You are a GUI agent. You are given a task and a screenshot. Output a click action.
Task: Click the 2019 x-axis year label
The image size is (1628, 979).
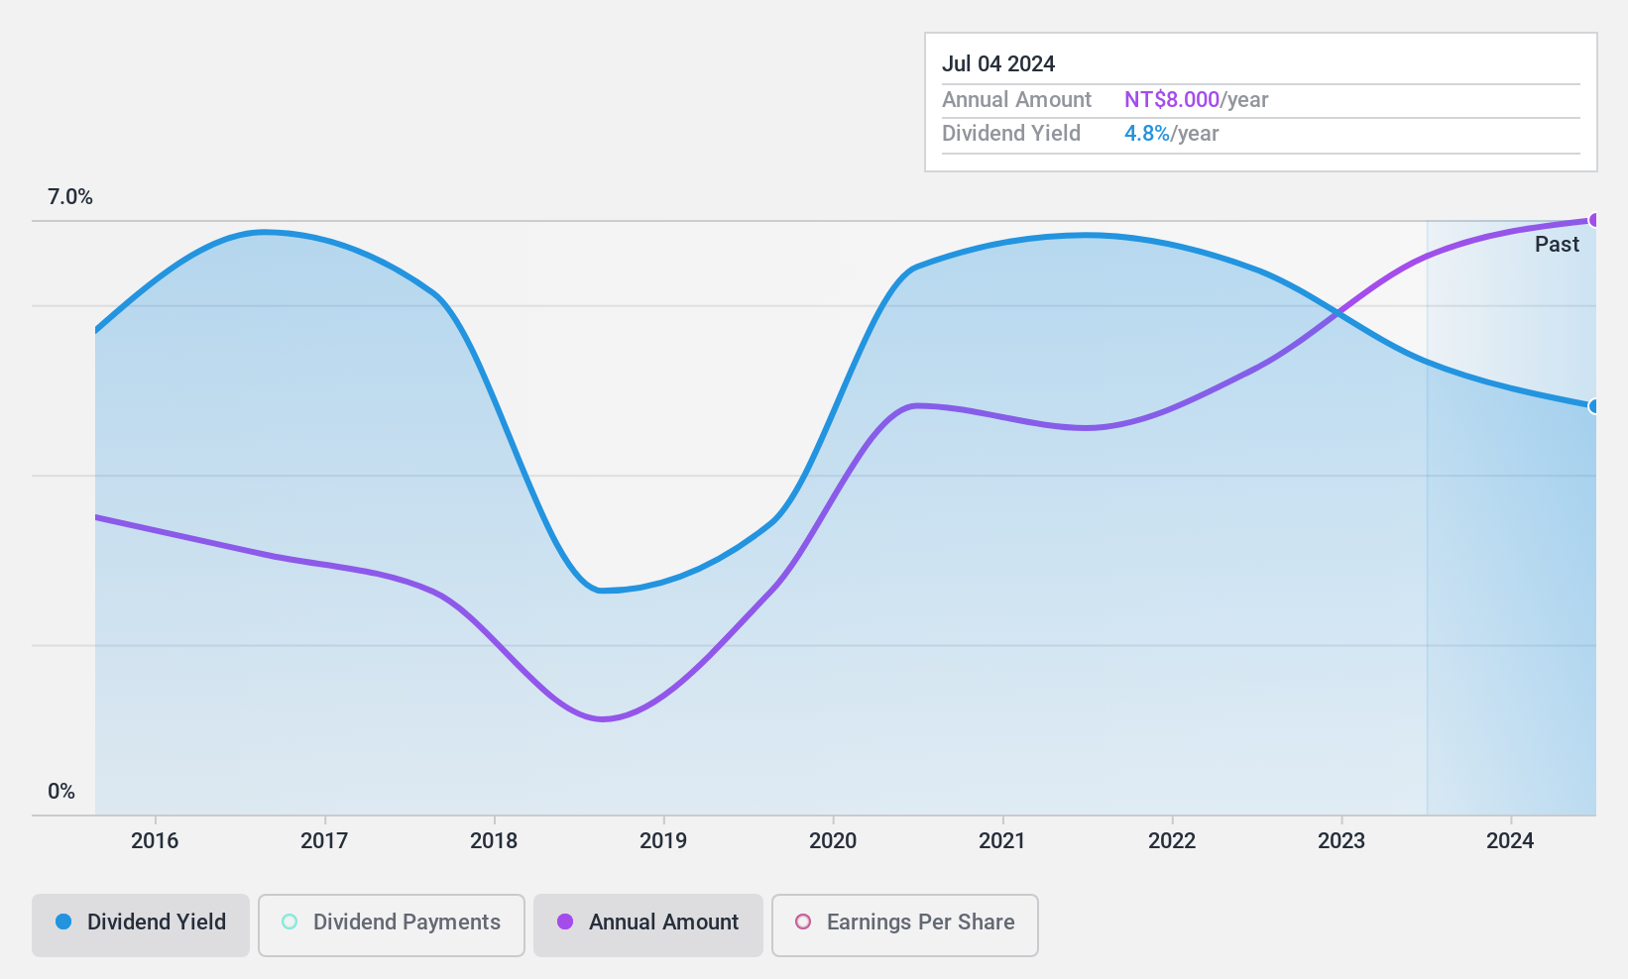pyautogui.click(x=663, y=841)
